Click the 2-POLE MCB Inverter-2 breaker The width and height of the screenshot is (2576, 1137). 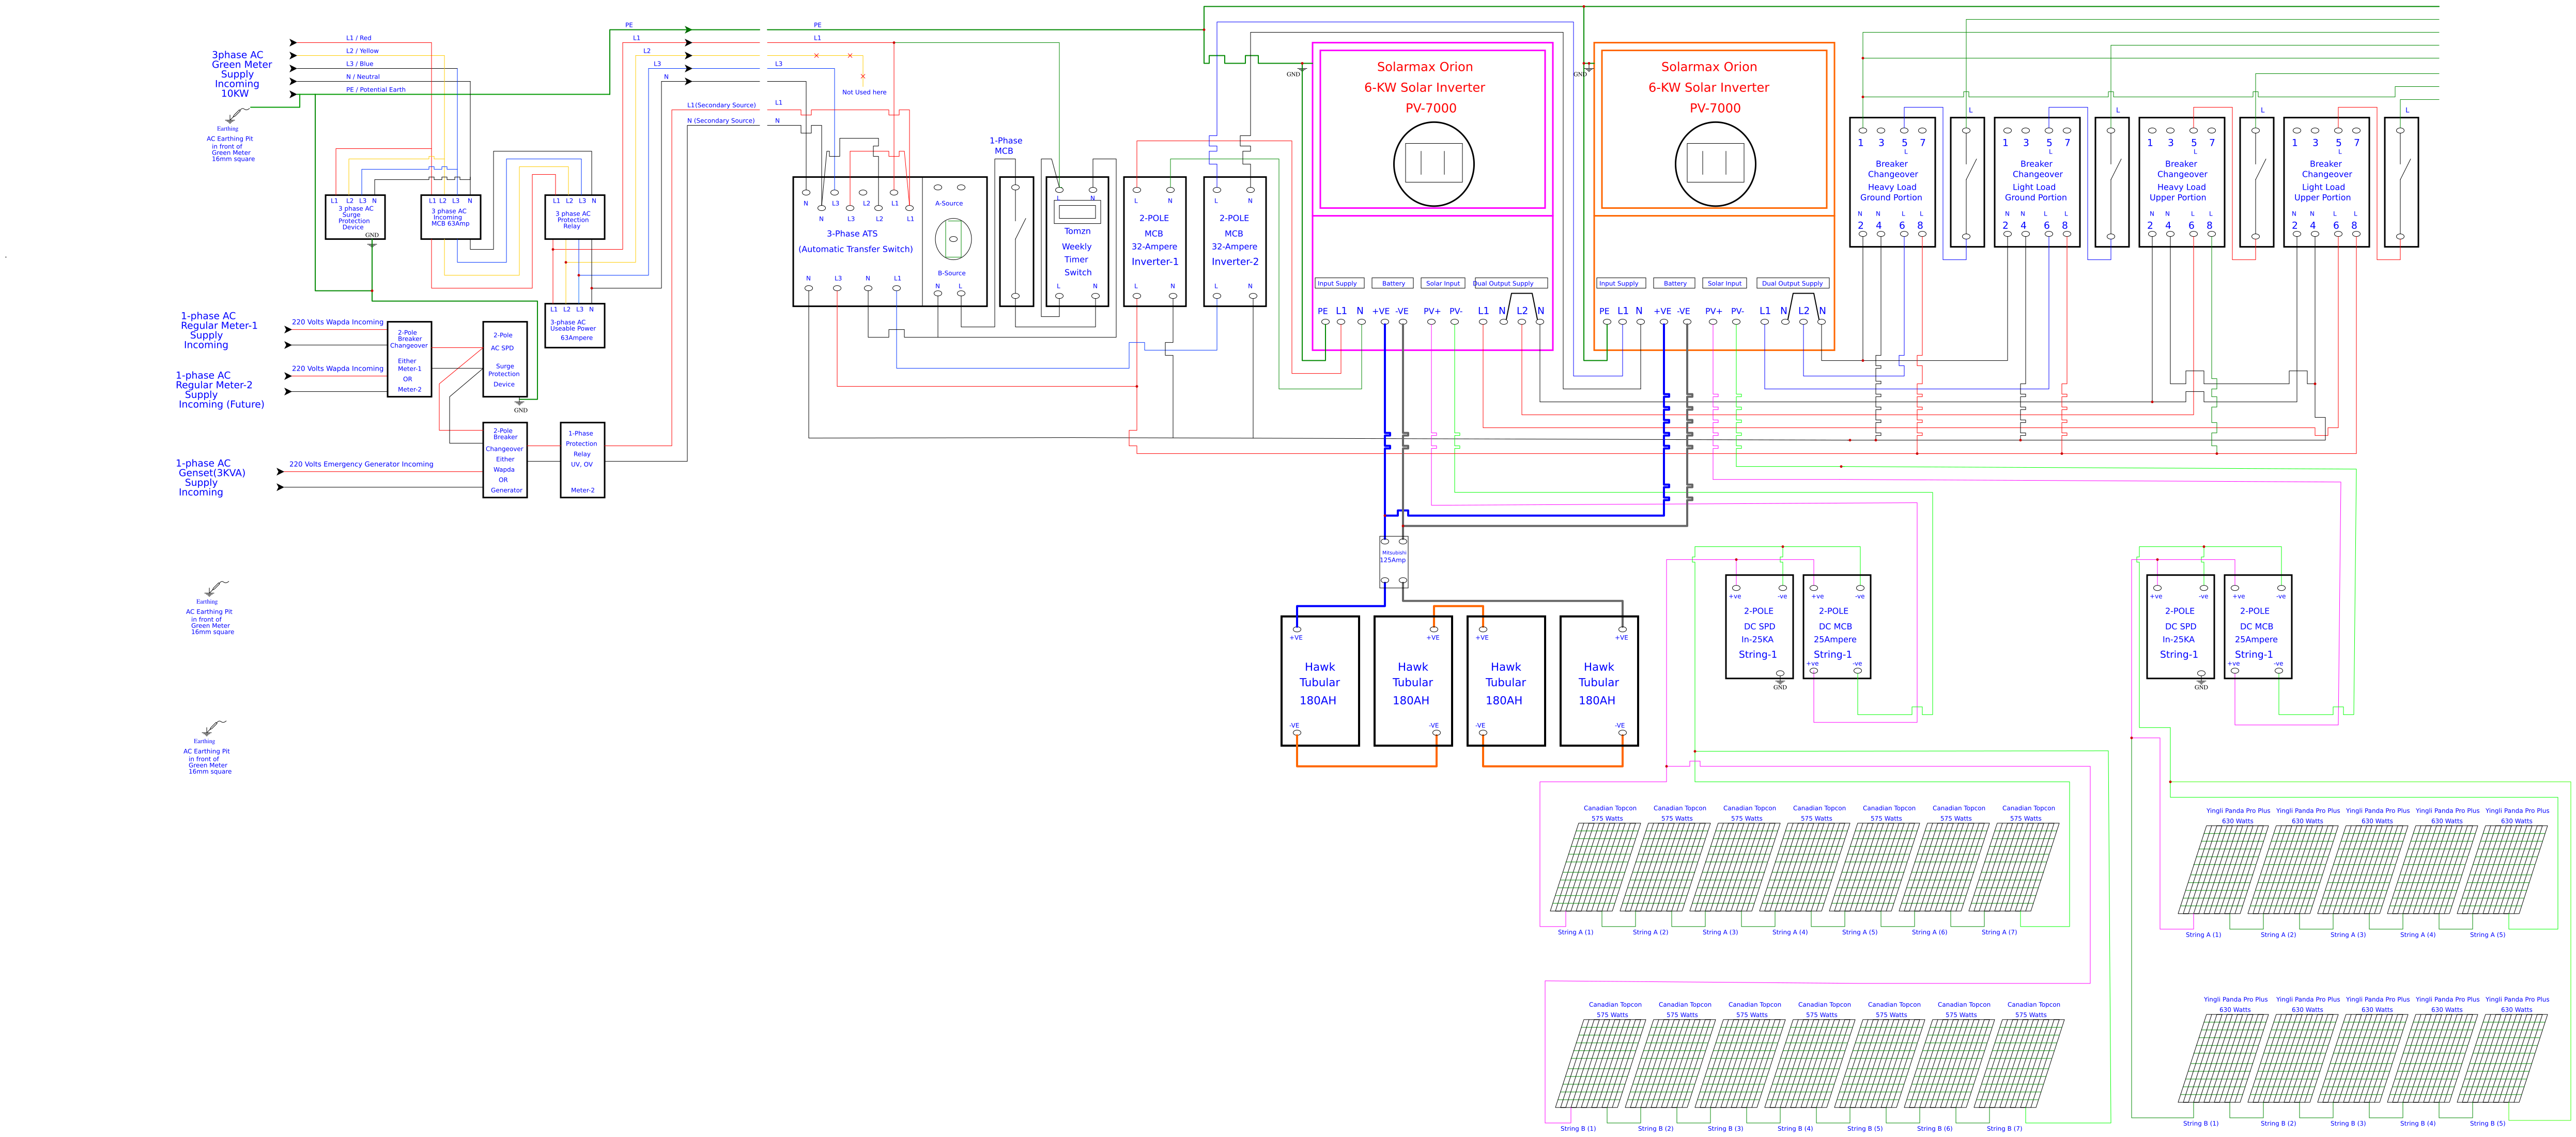(x=1234, y=241)
